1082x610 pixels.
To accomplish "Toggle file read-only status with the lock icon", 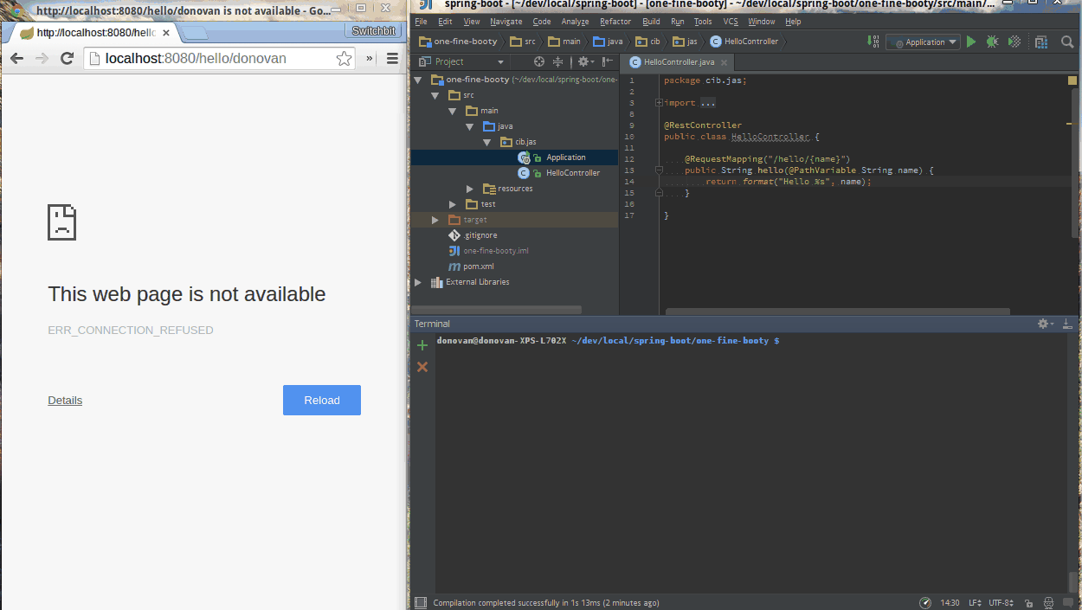I will (x=1029, y=603).
